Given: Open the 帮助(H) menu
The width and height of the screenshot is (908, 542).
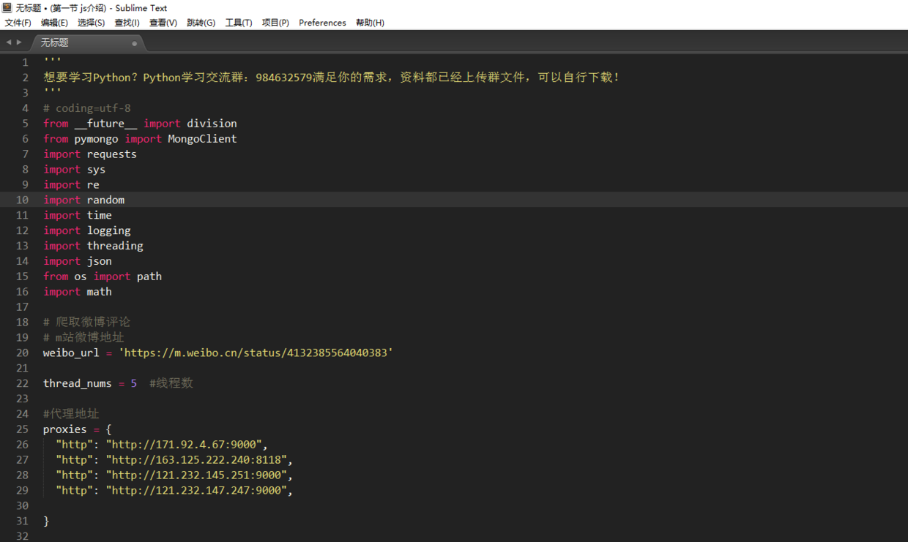Looking at the screenshot, I should pyautogui.click(x=370, y=23).
